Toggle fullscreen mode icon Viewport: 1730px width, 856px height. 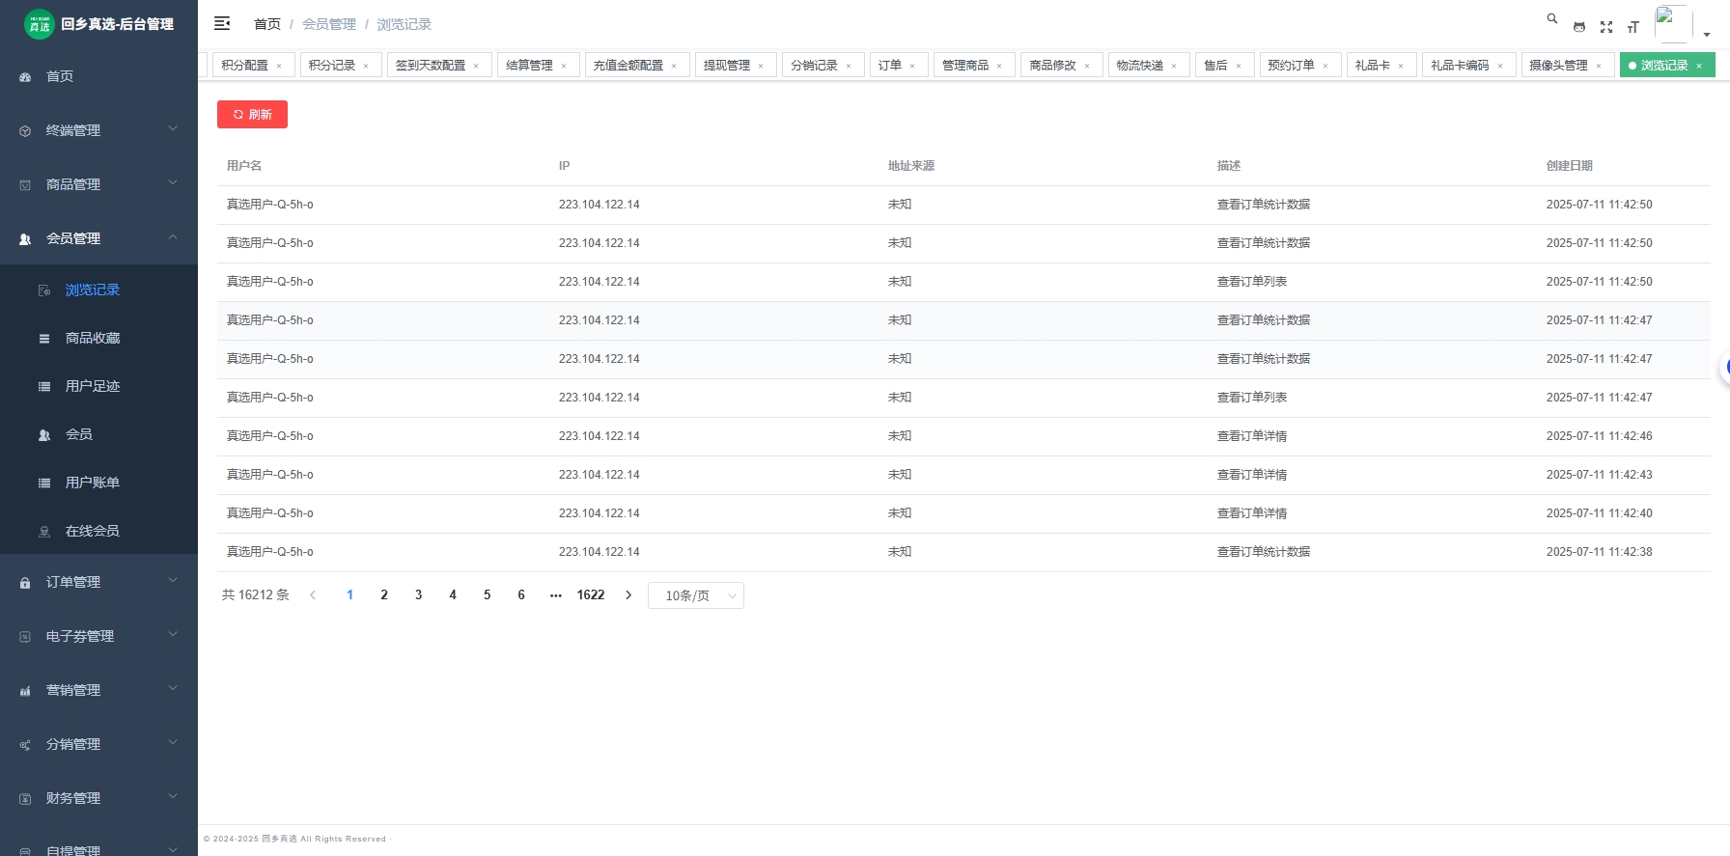coord(1606,27)
